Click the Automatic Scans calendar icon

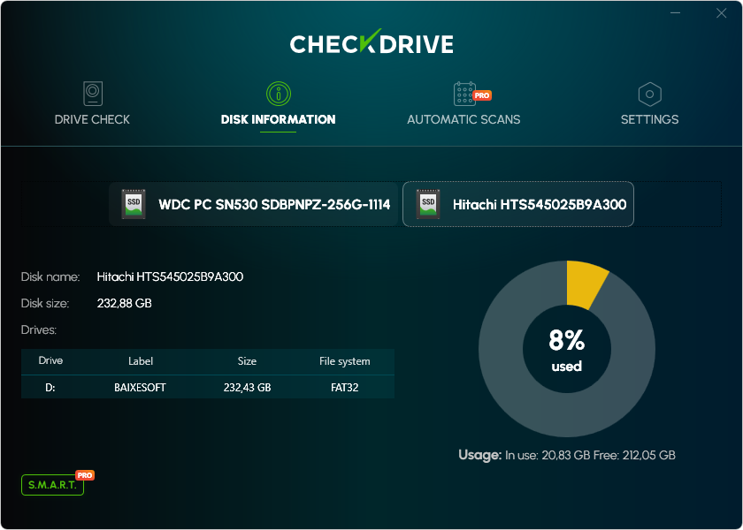pos(464,94)
